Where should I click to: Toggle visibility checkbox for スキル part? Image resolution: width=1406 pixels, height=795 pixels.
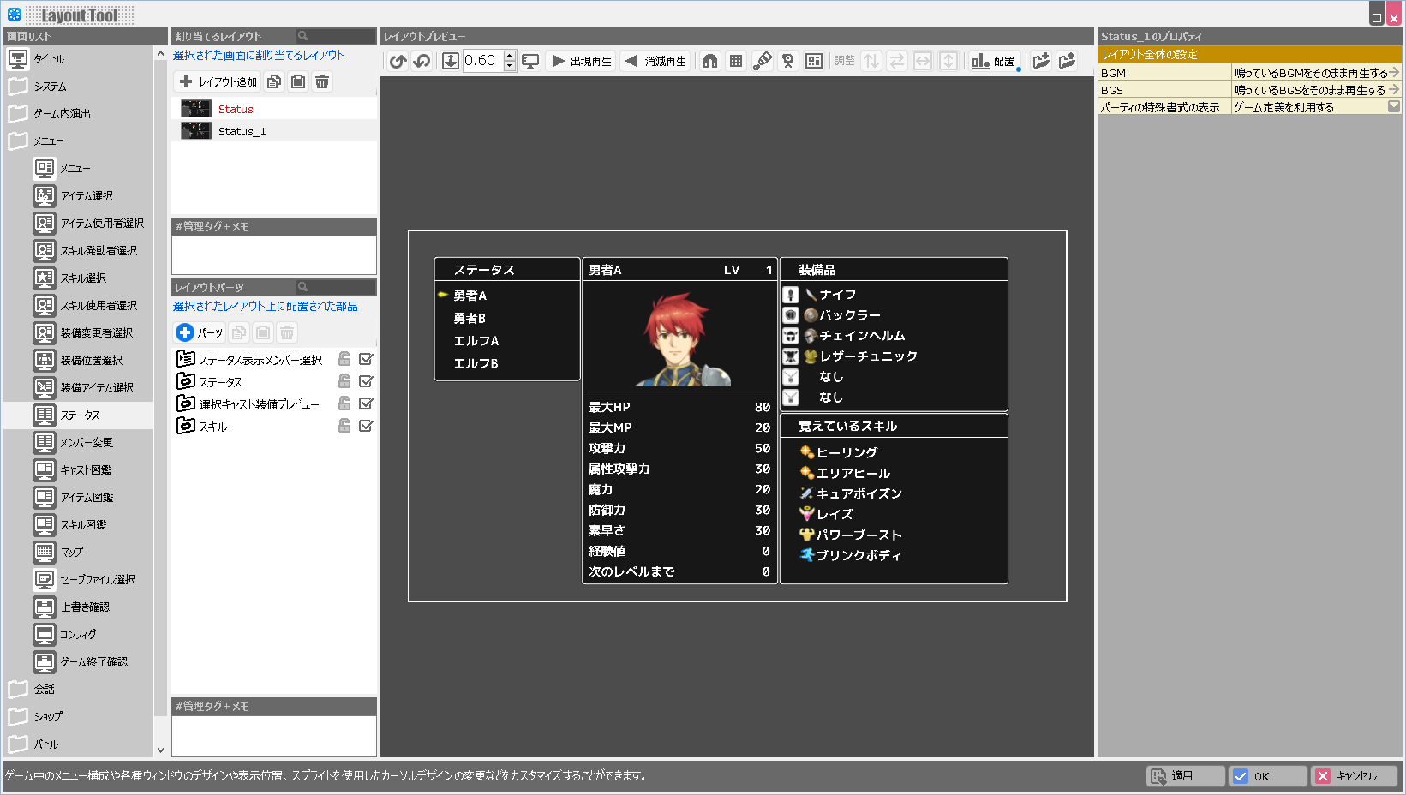tap(366, 426)
